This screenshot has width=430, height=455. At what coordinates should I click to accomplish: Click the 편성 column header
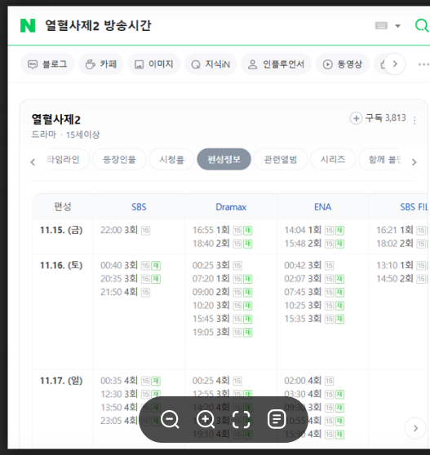click(63, 207)
